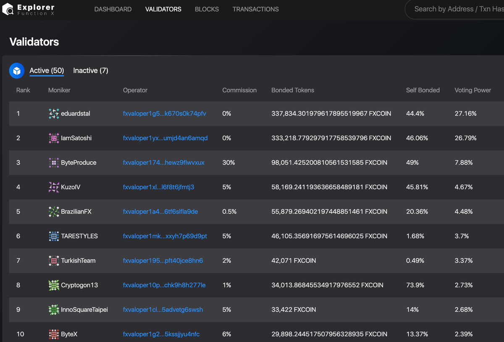Click ByteX's validator avatar icon

[54, 334]
